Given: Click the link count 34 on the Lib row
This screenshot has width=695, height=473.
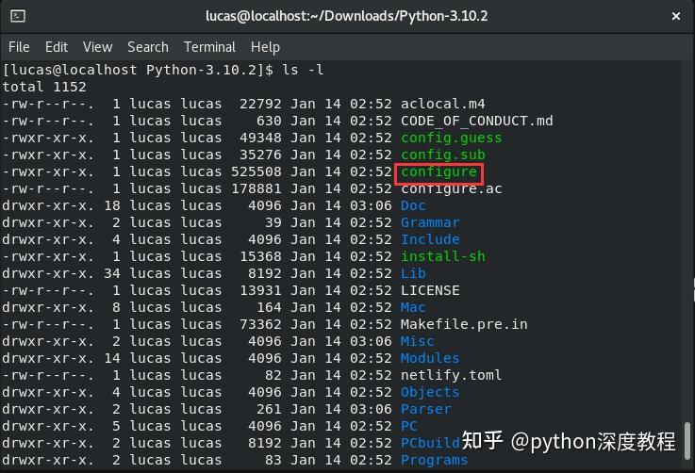Looking at the screenshot, I should click(x=112, y=273).
